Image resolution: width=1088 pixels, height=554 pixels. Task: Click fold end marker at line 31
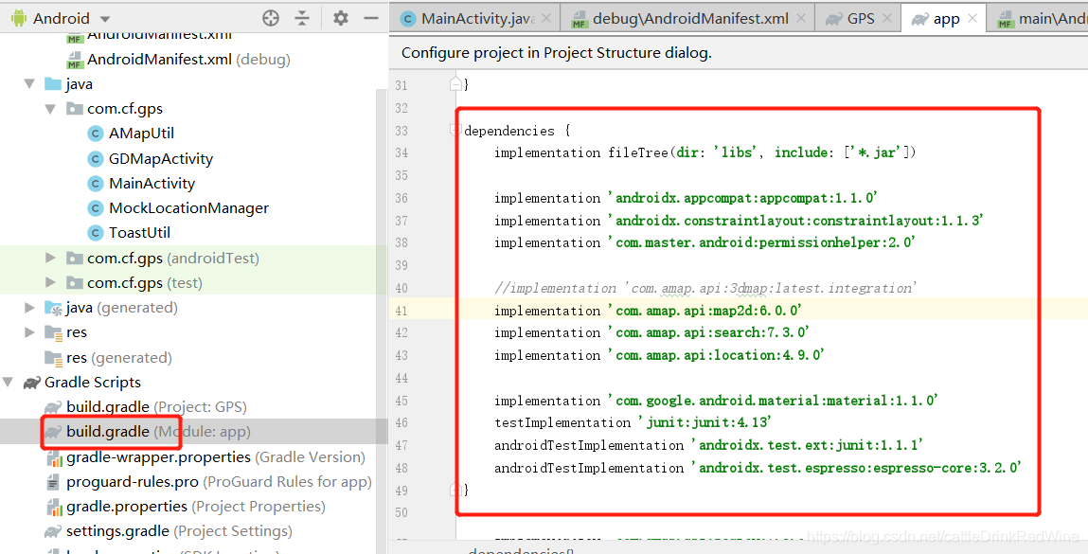pyautogui.click(x=455, y=84)
